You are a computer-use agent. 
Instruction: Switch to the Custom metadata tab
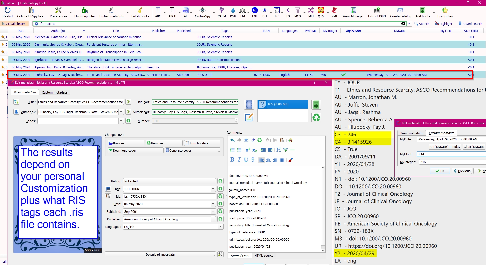click(x=54, y=92)
